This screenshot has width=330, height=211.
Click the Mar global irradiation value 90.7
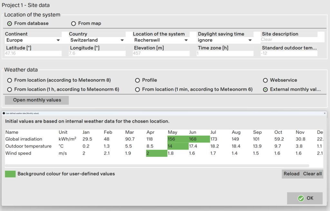click(x=130, y=139)
